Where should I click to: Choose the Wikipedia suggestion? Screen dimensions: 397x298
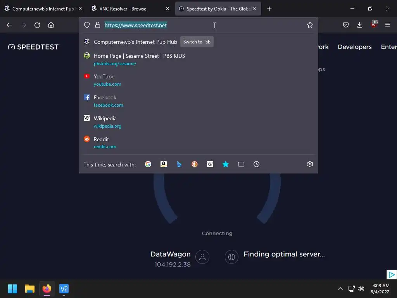(x=198, y=122)
